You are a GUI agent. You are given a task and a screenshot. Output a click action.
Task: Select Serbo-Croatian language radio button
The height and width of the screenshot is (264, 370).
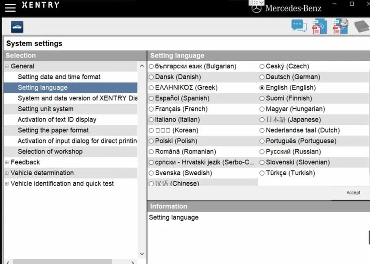(x=151, y=162)
